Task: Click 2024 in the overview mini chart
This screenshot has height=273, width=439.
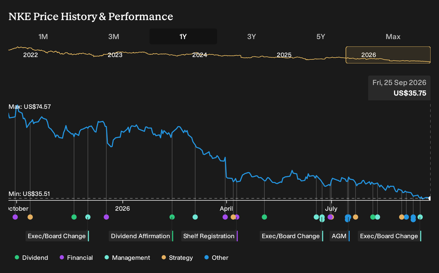Action: tap(200, 55)
